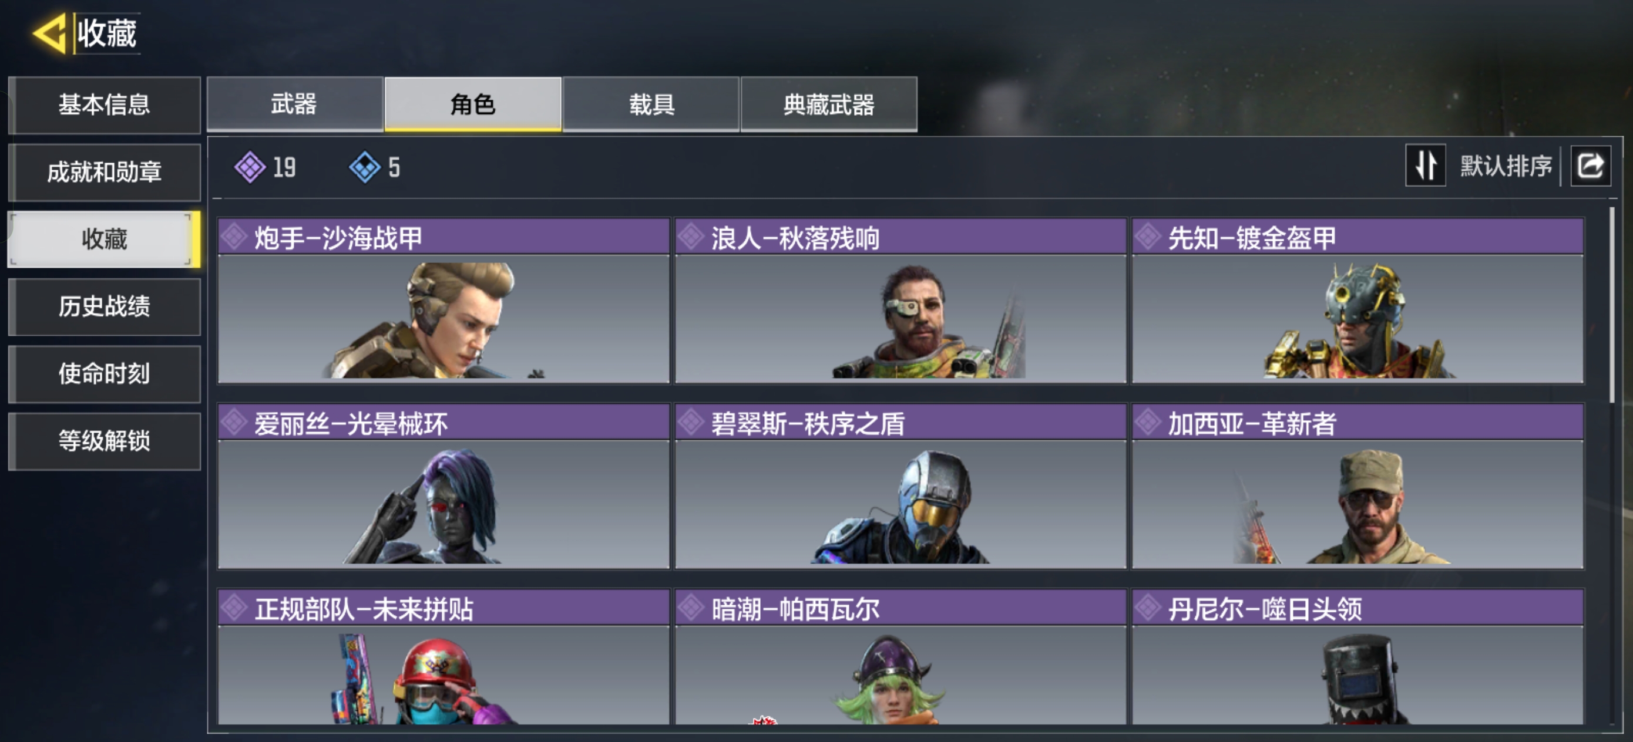This screenshot has height=742, width=1633.
Task: Click the vertical scrollbar of character list
Action: click(x=1612, y=304)
